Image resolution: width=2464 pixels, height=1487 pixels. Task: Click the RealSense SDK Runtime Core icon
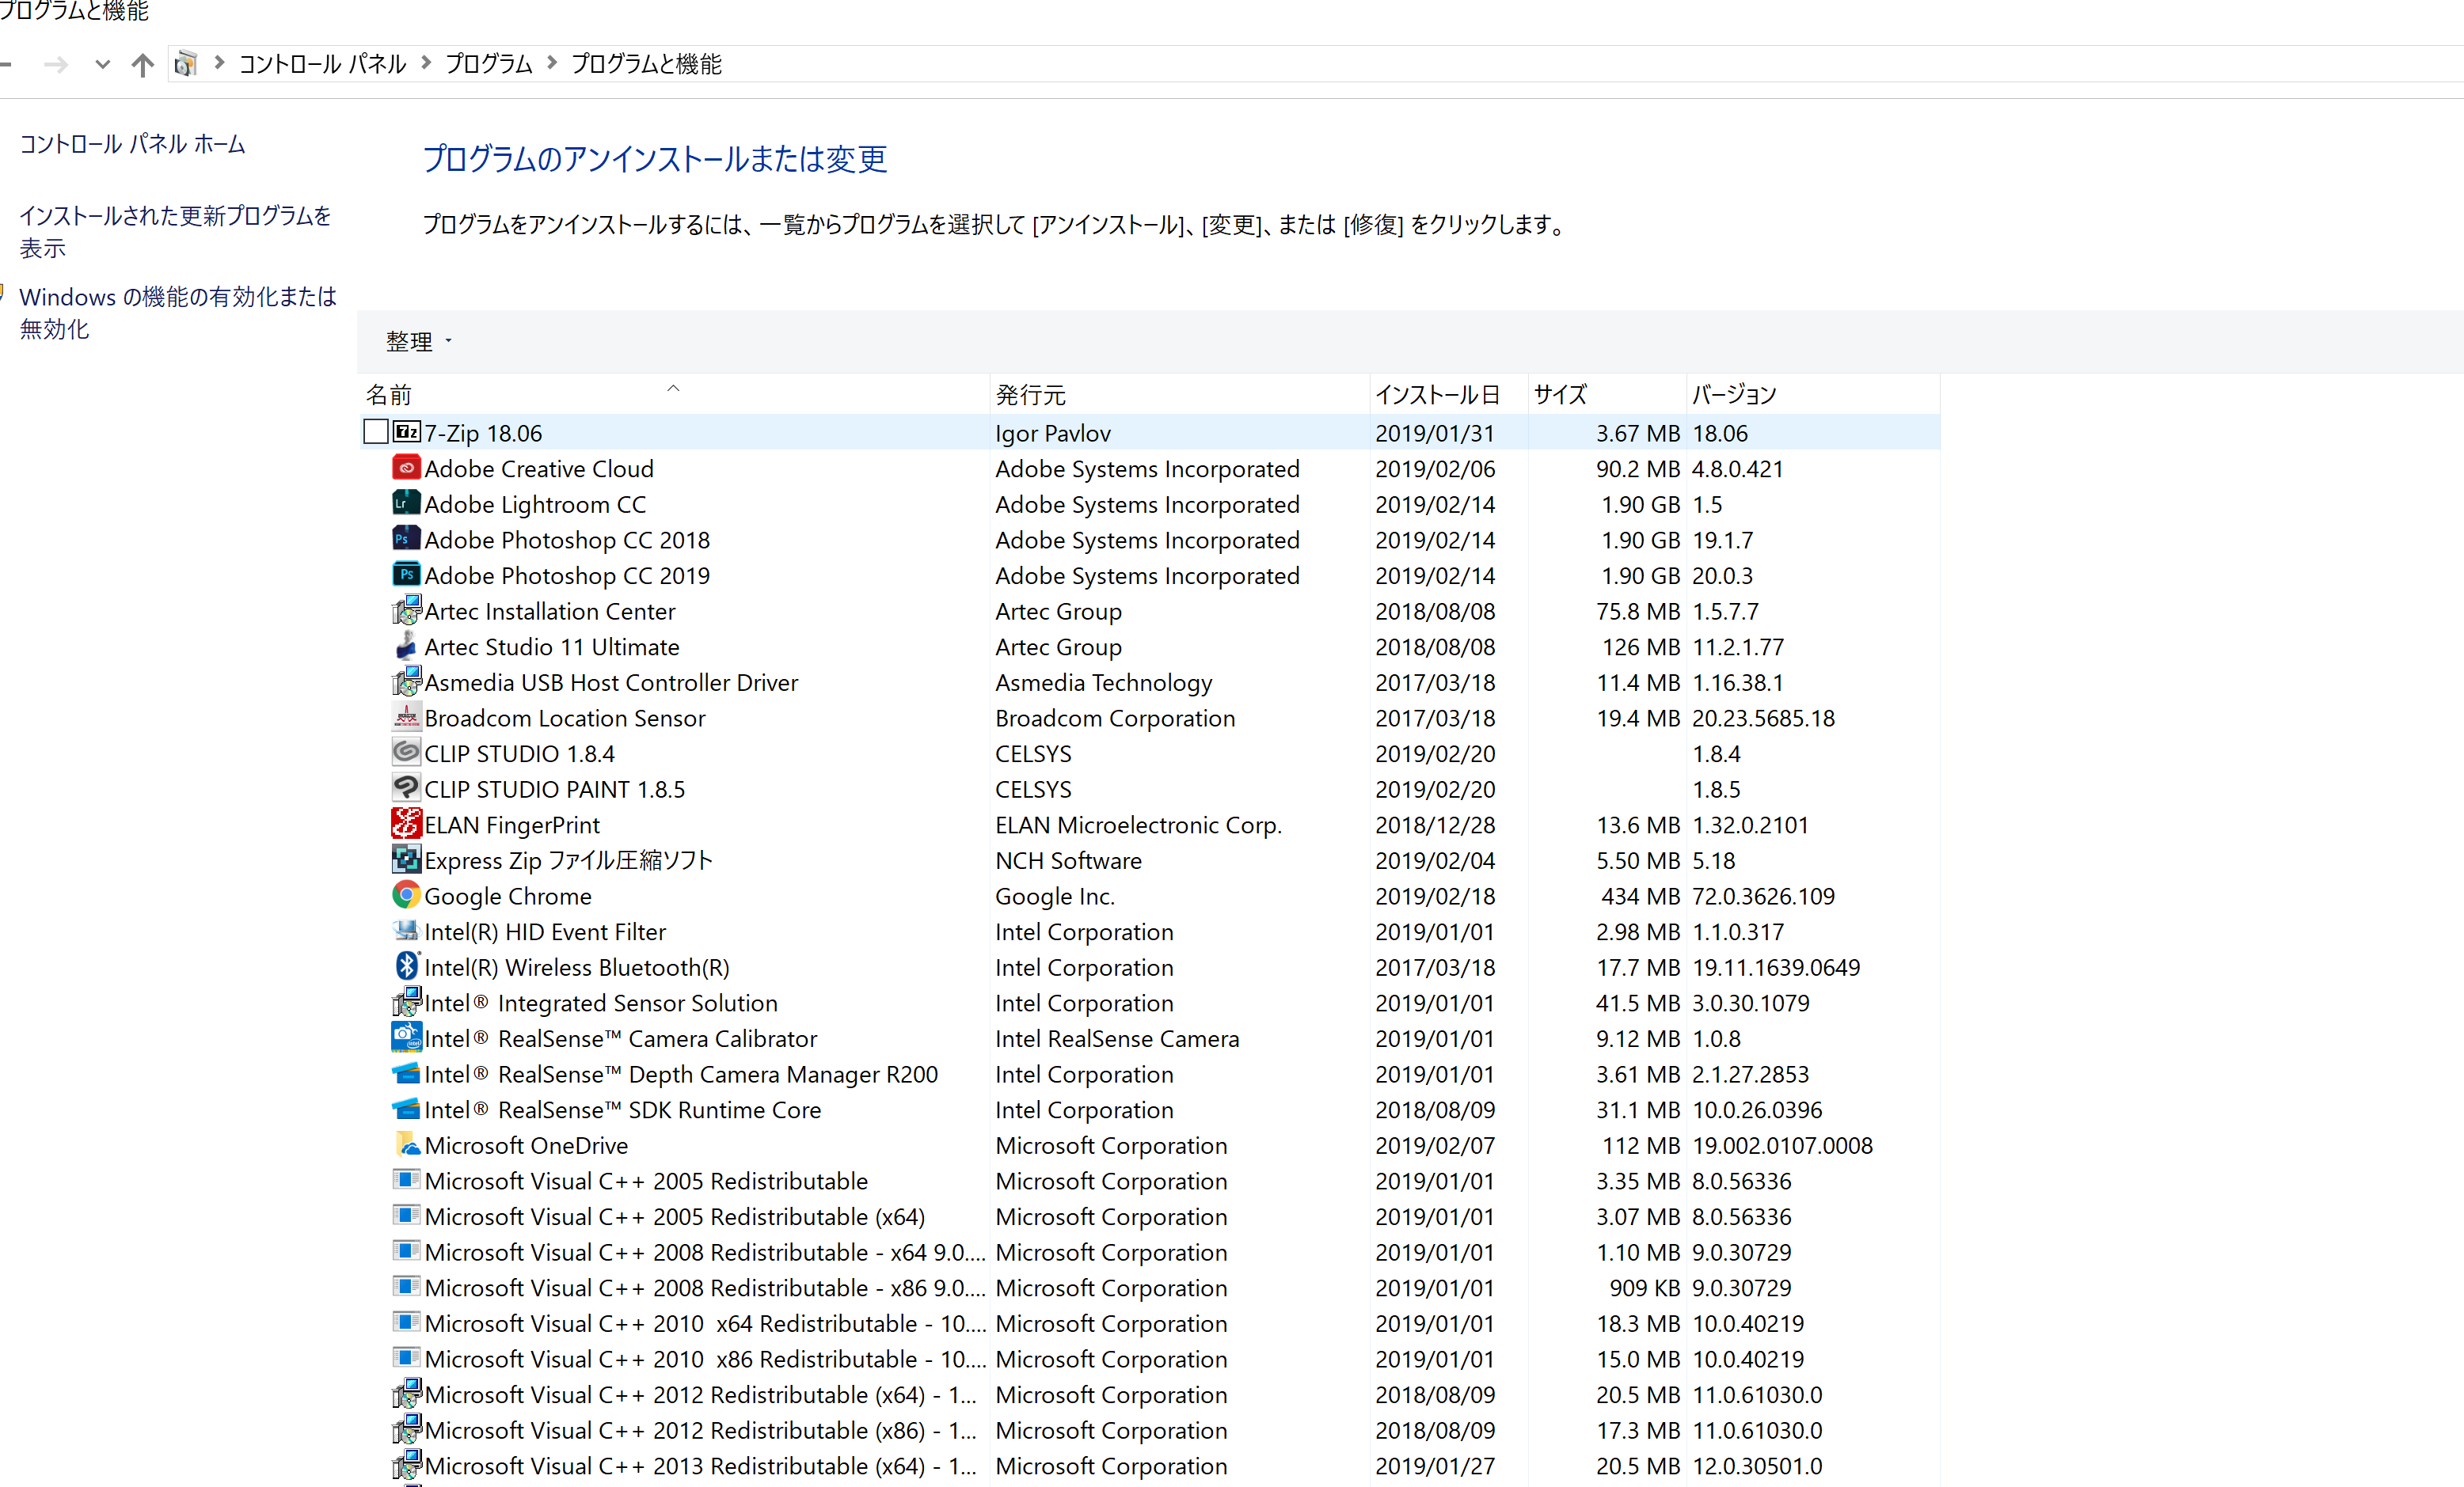[406, 1110]
